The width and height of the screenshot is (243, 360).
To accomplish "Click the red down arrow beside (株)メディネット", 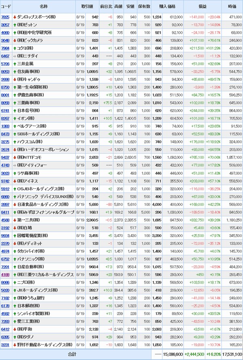I will coord(15,244).
